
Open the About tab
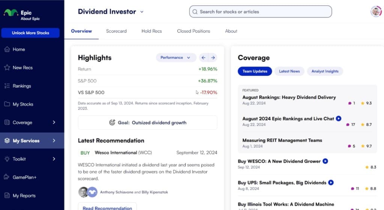231,31
